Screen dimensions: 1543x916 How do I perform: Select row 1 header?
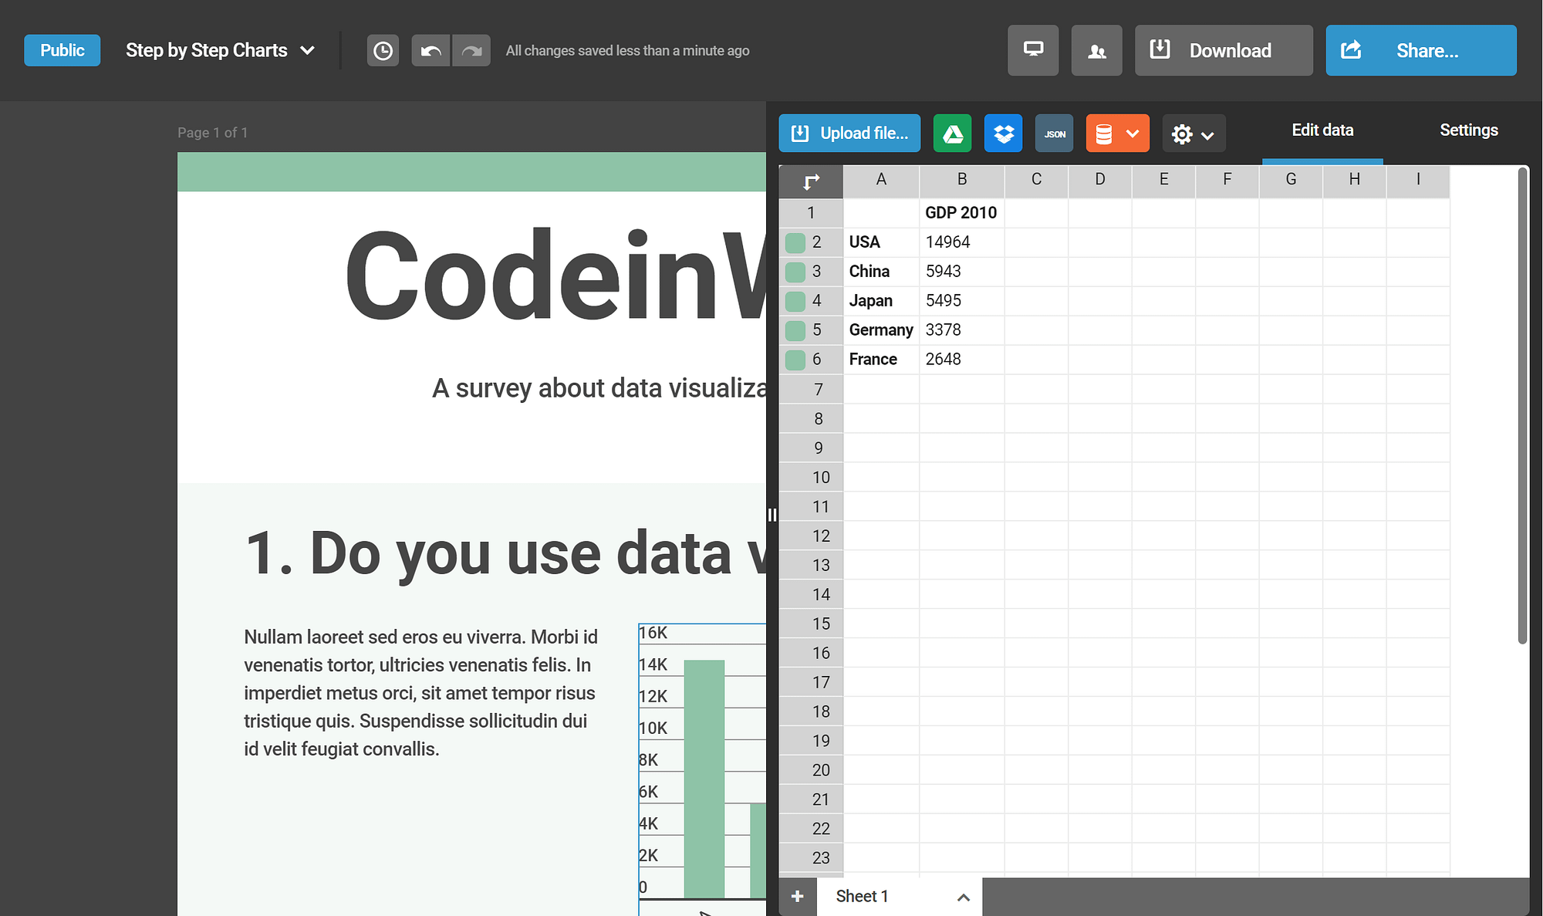tap(811, 213)
